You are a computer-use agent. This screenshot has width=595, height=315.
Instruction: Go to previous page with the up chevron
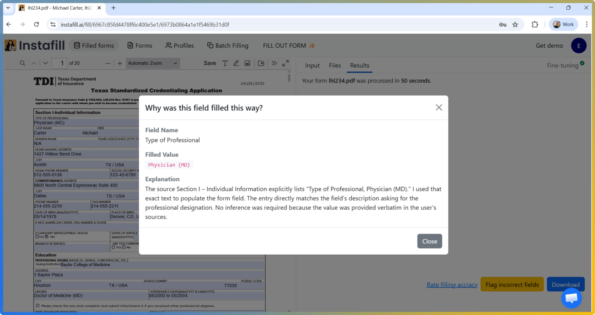tap(34, 63)
